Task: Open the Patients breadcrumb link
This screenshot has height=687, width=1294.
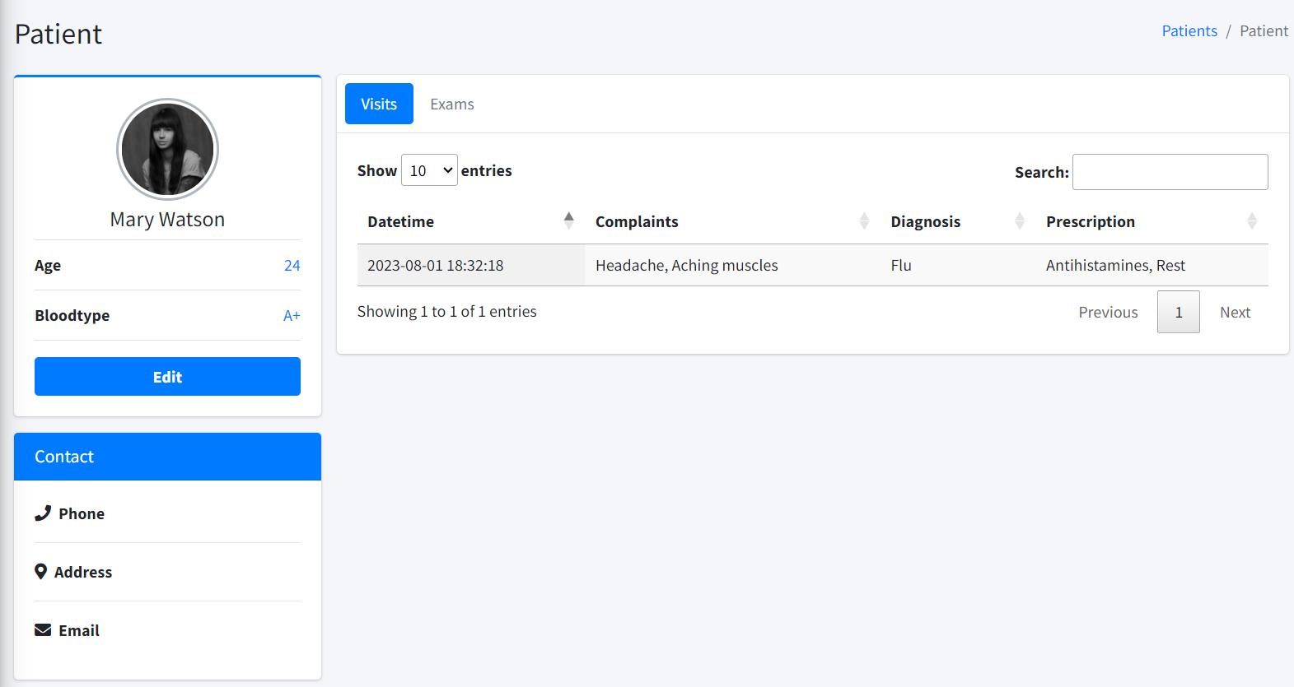Action: click(1189, 31)
